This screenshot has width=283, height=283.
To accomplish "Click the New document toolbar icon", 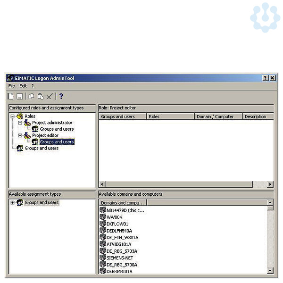I will pyautogui.click(x=11, y=96).
